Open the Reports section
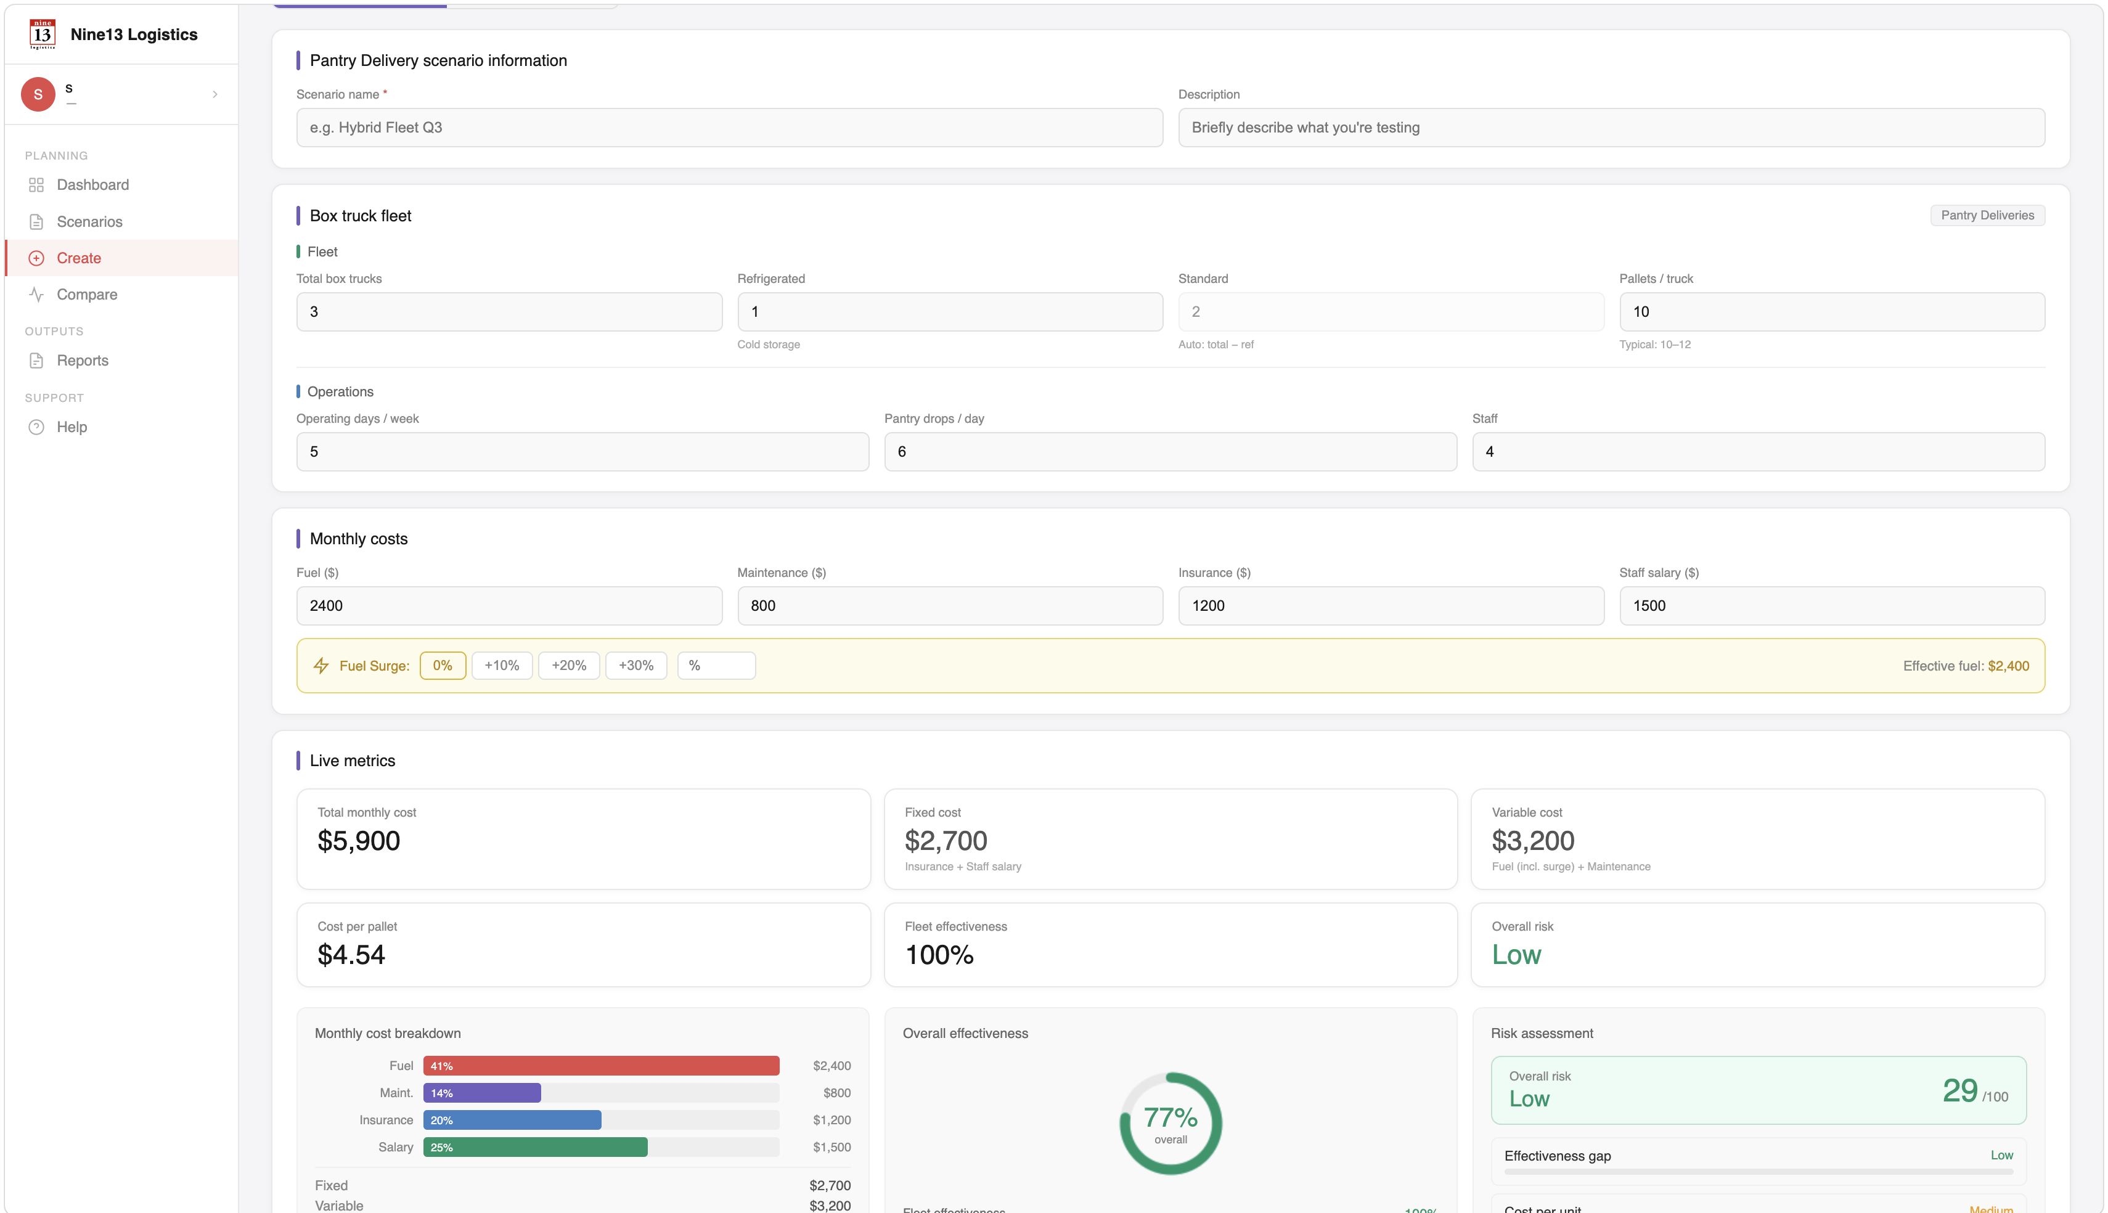The height and width of the screenshot is (1213, 2108). point(121,361)
